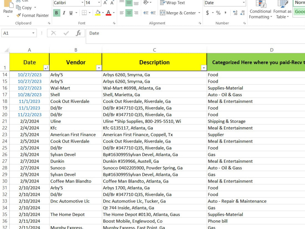Image resolution: width=305 pixels, height=229 pixels.
Task: Toggle Bold formatting
Action: (56, 13)
